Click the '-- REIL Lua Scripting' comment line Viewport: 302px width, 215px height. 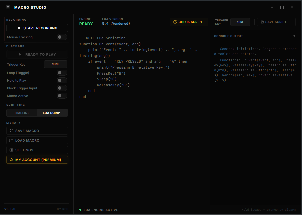pyautogui.click(x=102, y=38)
